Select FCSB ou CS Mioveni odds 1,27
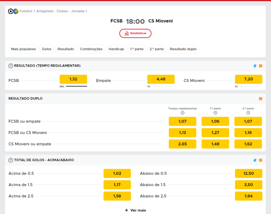 click(x=215, y=133)
